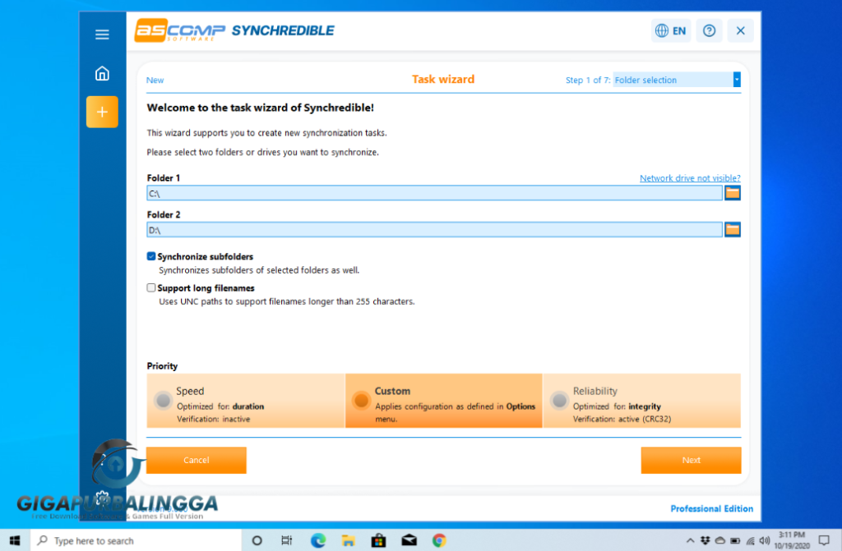Browse for Folder 1 using the folder icon
The width and height of the screenshot is (842, 551).
point(732,192)
